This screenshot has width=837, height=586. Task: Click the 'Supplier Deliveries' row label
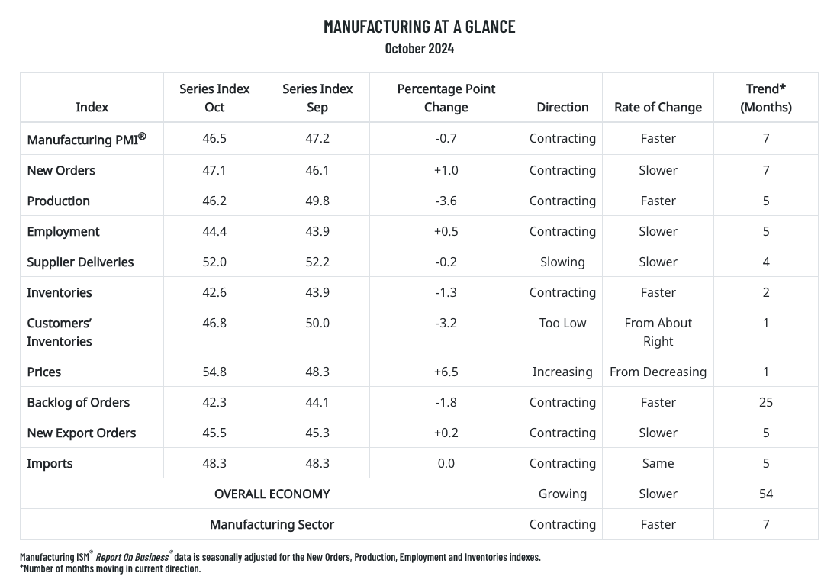[80, 262]
